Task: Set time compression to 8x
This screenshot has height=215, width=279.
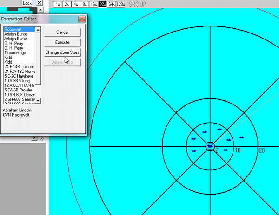Action: click(x=85, y=4)
